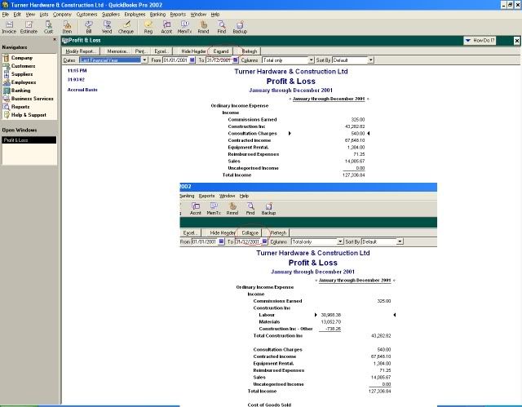This screenshot has width=522, height=407.
Task: Click the Invoice toolbar icon
Action: pos(9,27)
